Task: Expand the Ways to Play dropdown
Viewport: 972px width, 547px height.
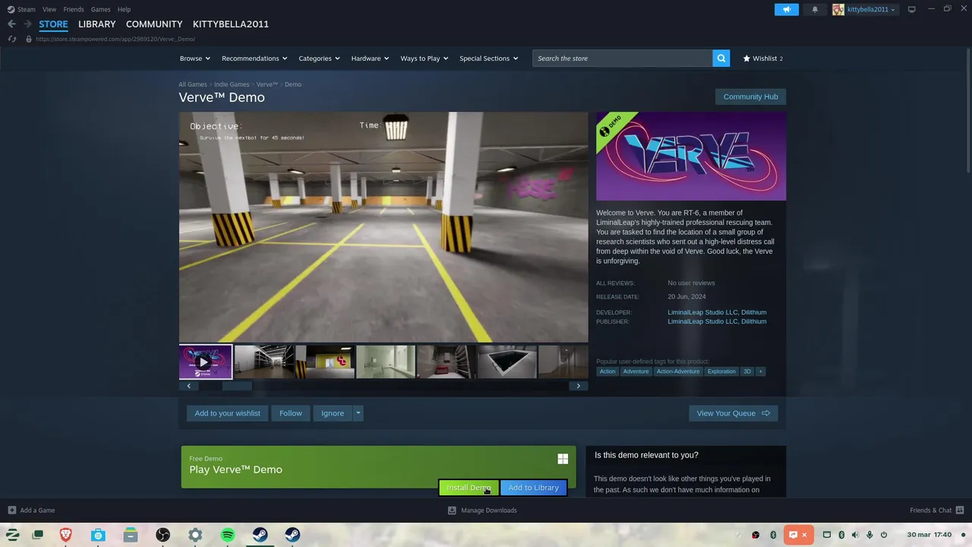Action: (x=424, y=58)
